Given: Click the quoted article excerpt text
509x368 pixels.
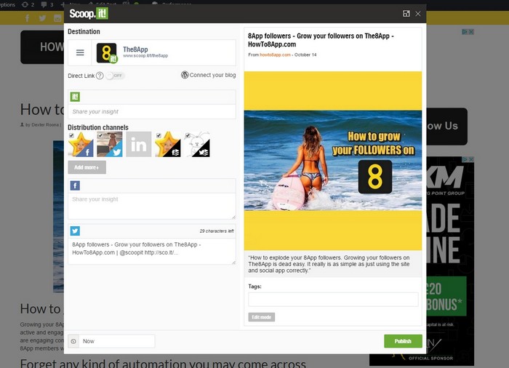Looking at the screenshot, I should tap(329, 264).
